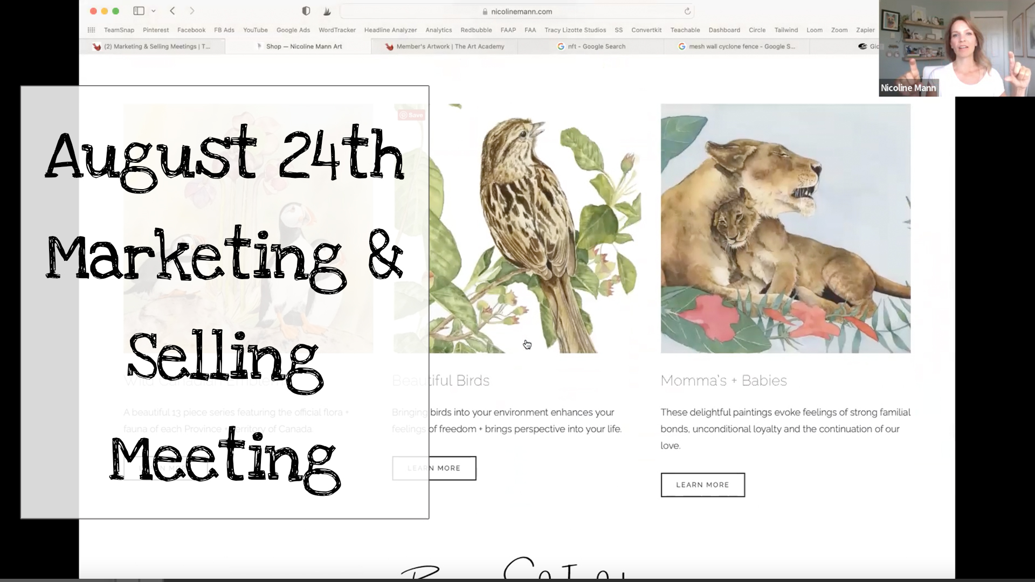This screenshot has width=1035, height=582.
Task: Open the YouTube bookmark
Action: coord(256,30)
